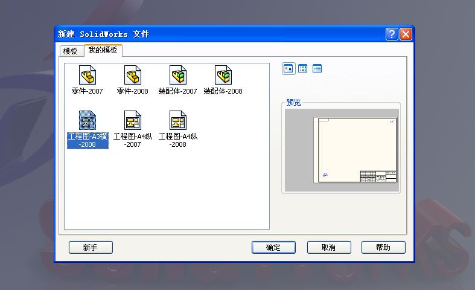
Task: Switch to large icons view
Action: 289,68
